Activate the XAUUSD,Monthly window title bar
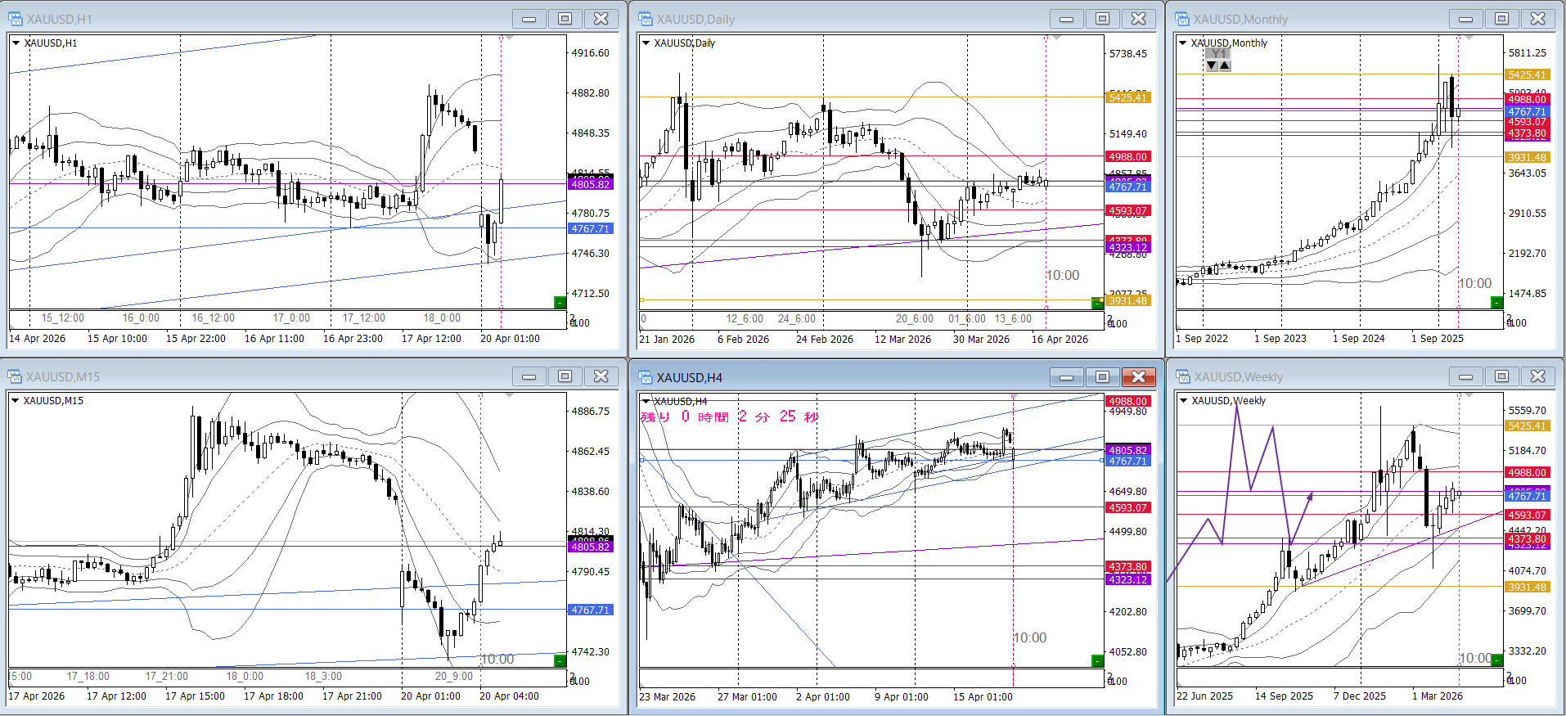The image size is (1566, 716). coord(1309,19)
